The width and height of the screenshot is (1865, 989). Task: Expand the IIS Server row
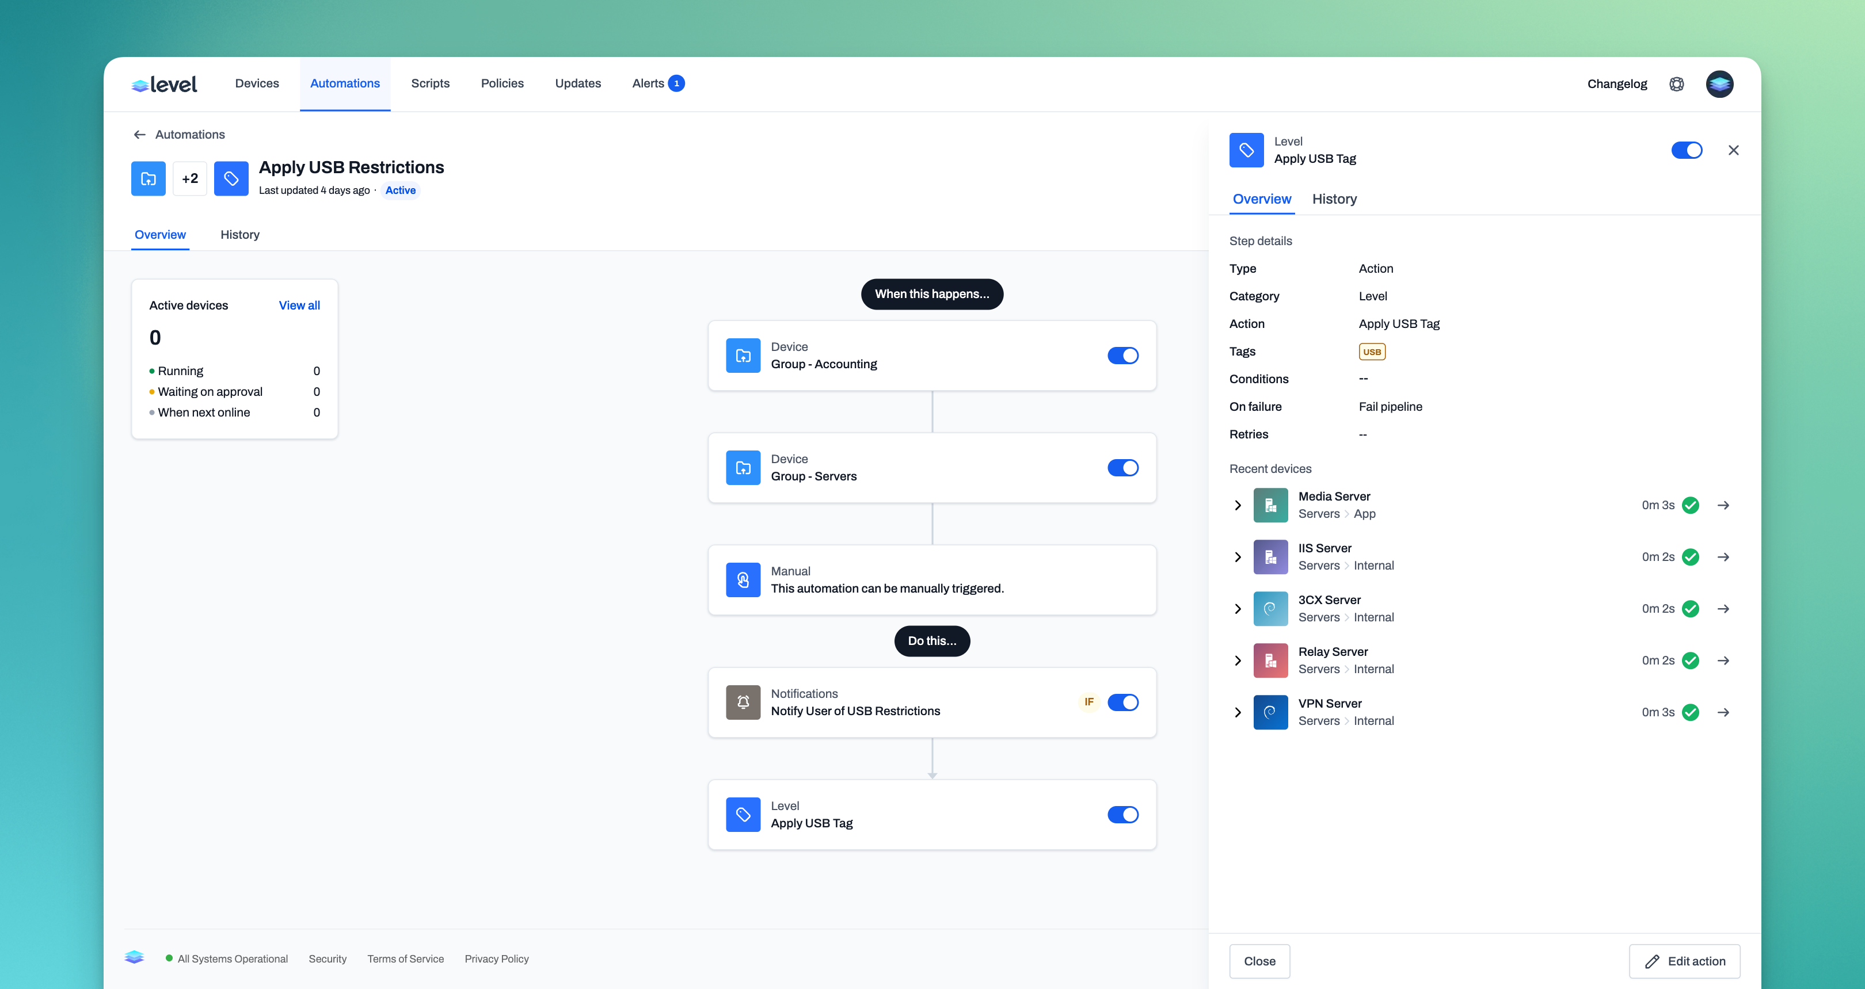1238,556
